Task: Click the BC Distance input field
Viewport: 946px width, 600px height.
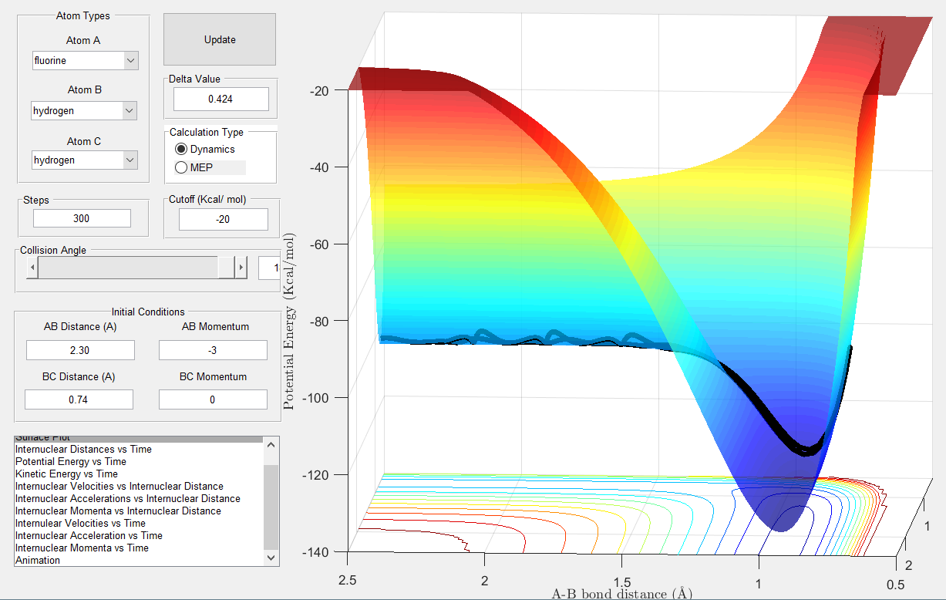Action: tap(79, 399)
